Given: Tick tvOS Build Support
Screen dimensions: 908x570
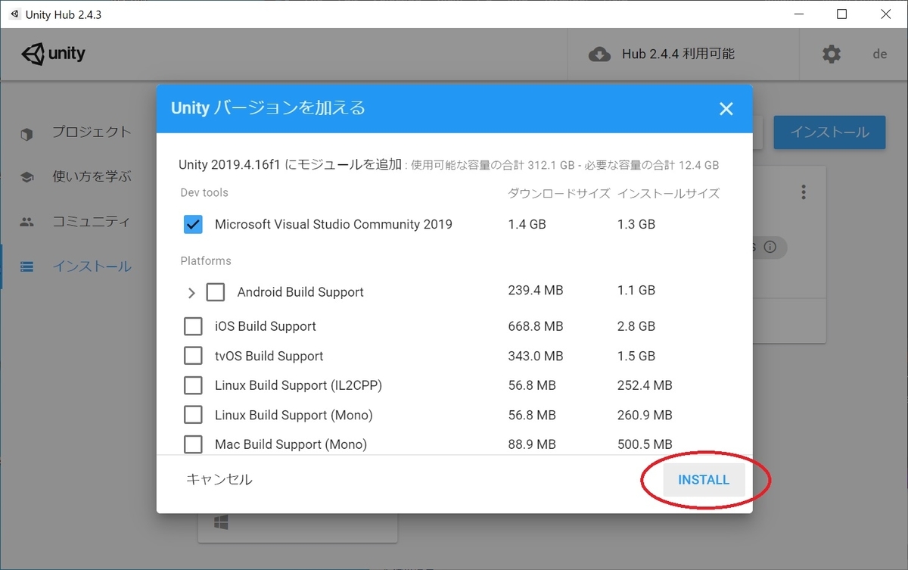Looking at the screenshot, I should tap(193, 356).
